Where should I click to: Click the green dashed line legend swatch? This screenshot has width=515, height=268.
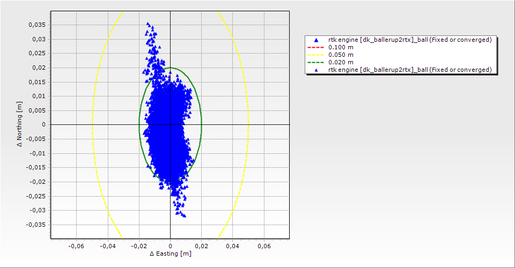[315, 62]
